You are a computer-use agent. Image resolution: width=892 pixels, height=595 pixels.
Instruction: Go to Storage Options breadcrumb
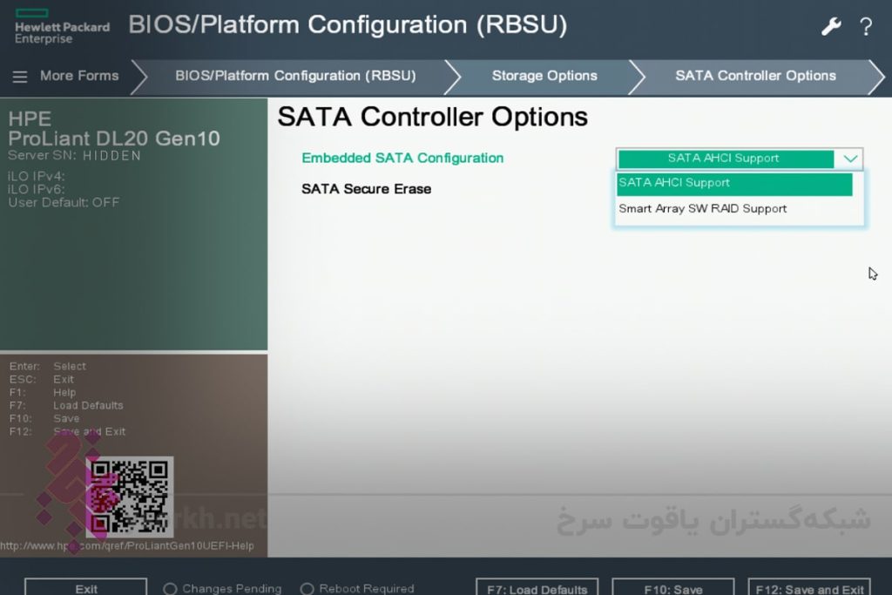(544, 76)
